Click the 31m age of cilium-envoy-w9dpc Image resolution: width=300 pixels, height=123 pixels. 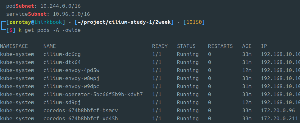[x=247, y=86]
